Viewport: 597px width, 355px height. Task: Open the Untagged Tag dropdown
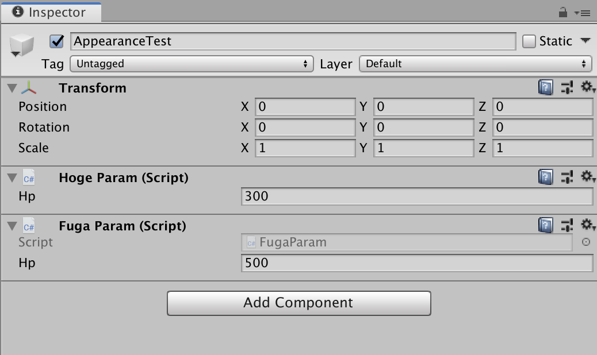[x=192, y=64]
